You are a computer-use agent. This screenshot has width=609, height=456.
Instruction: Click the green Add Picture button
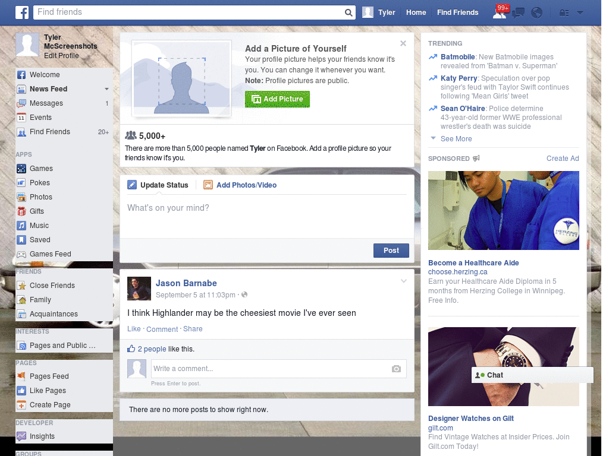277,99
